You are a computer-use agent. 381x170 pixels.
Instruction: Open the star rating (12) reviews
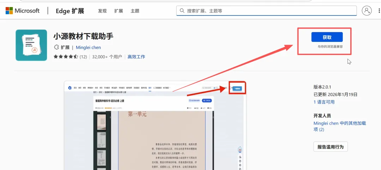tap(70, 57)
